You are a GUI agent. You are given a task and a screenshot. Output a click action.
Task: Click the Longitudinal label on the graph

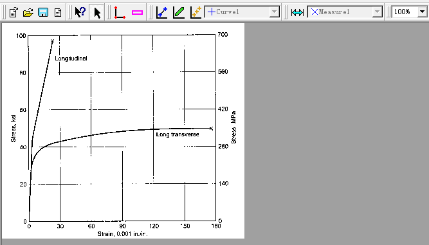coord(71,59)
